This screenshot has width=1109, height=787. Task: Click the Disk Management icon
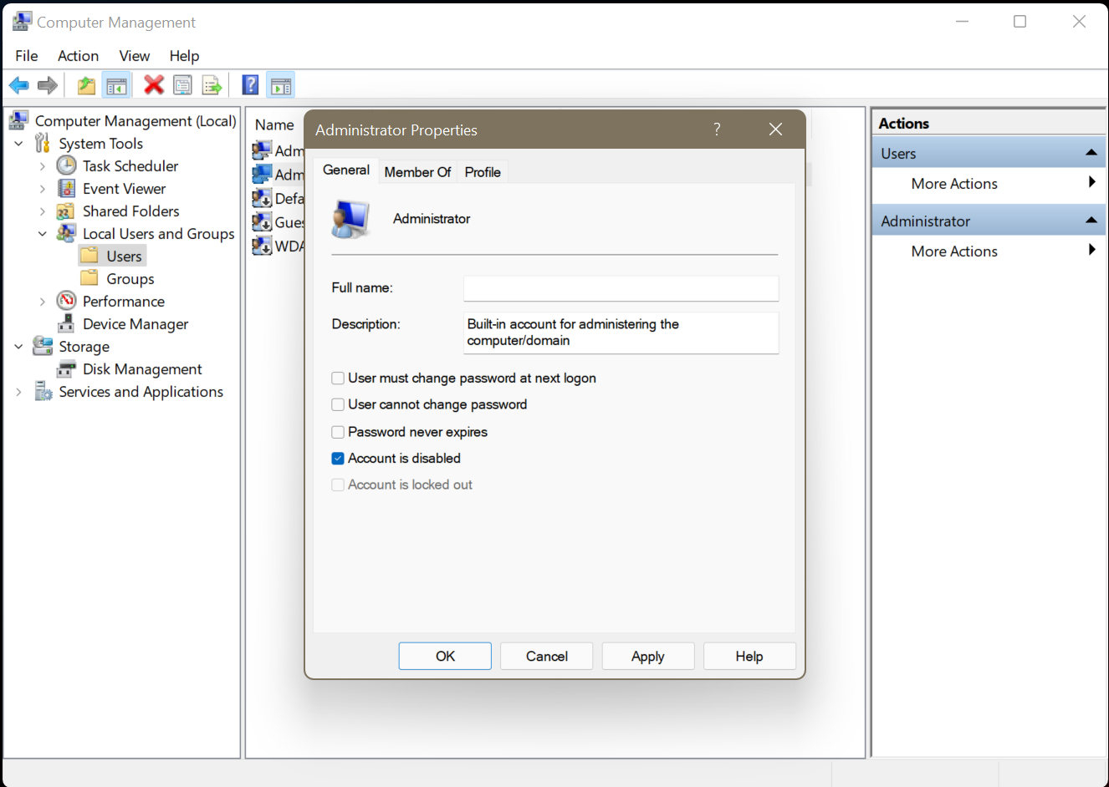pos(66,368)
